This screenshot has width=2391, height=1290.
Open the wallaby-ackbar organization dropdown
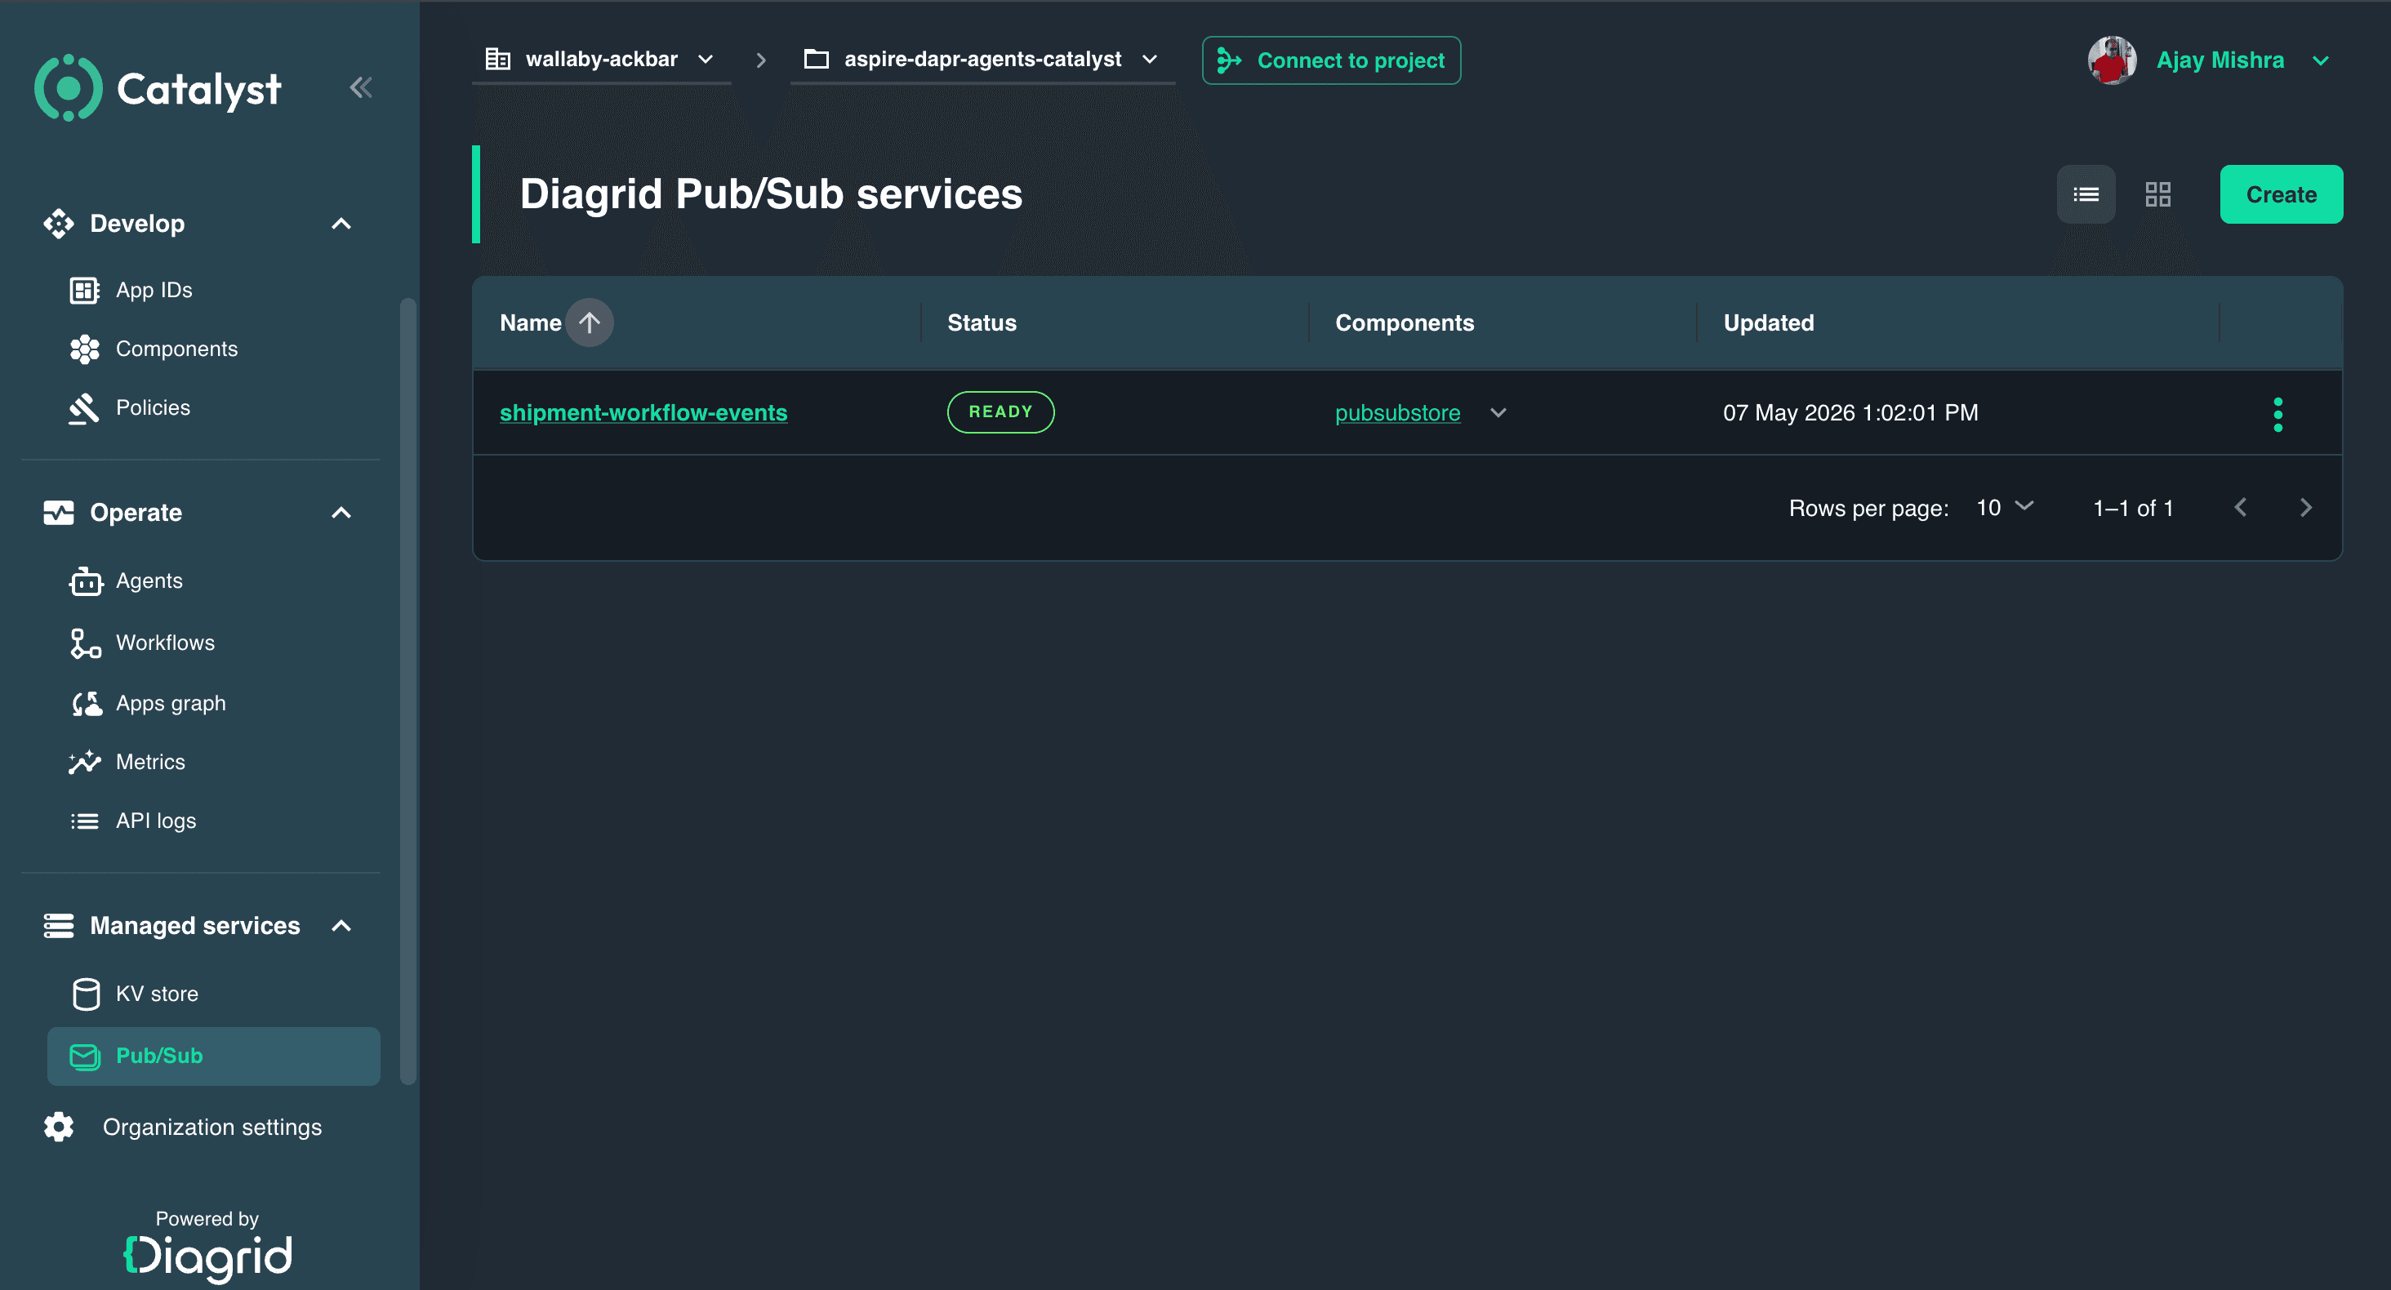click(x=600, y=60)
